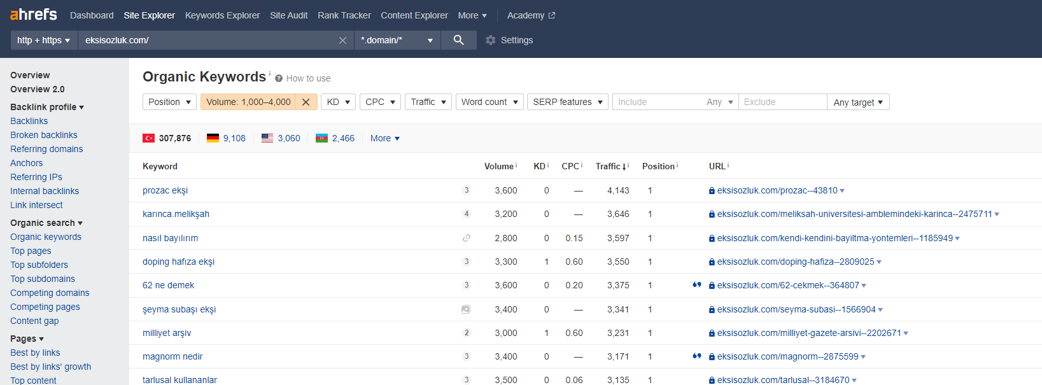The height and width of the screenshot is (385, 1042).
Task: Expand URL dropdown for seyma-subasi row
Action: pyautogui.click(x=880, y=309)
